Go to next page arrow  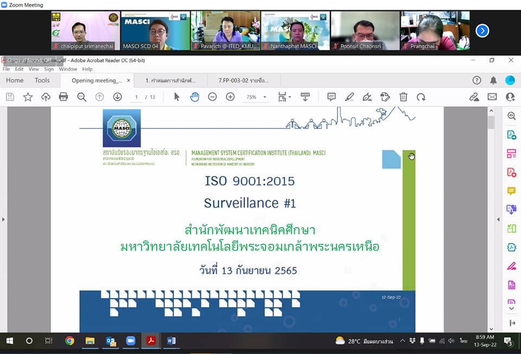[117, 97]
